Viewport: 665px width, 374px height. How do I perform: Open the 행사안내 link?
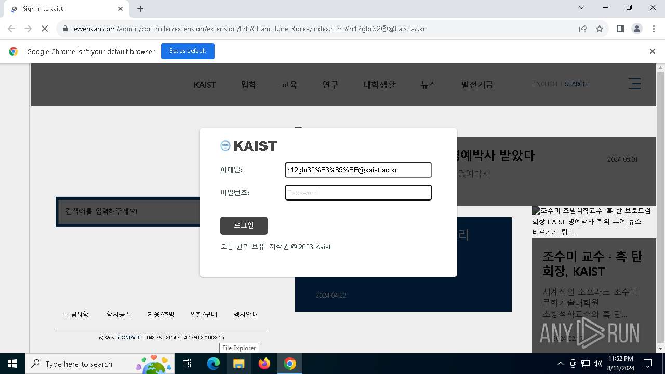coord(246,314)
